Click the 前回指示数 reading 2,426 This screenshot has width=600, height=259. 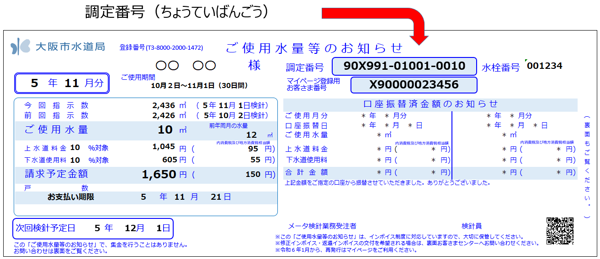[x=164, y=115]
